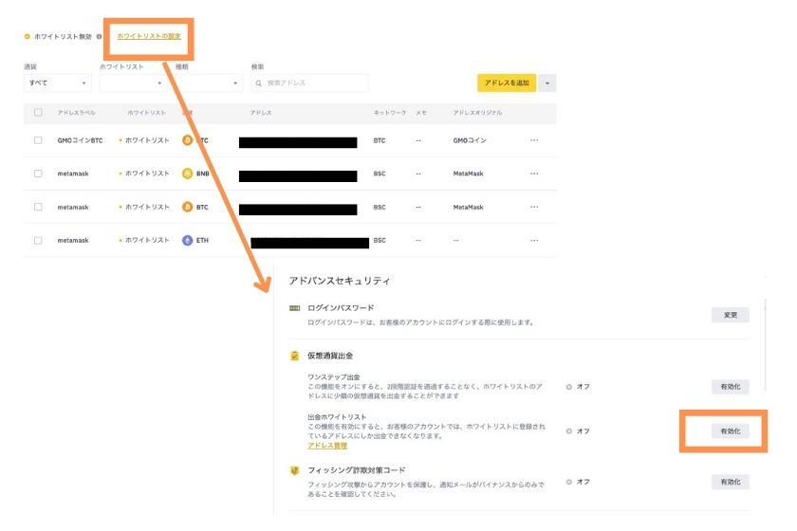The width and height of the screenshot is (797, 531).
Task: Open the ホワイトリストの設定 link
Action: tap(149, 36)
